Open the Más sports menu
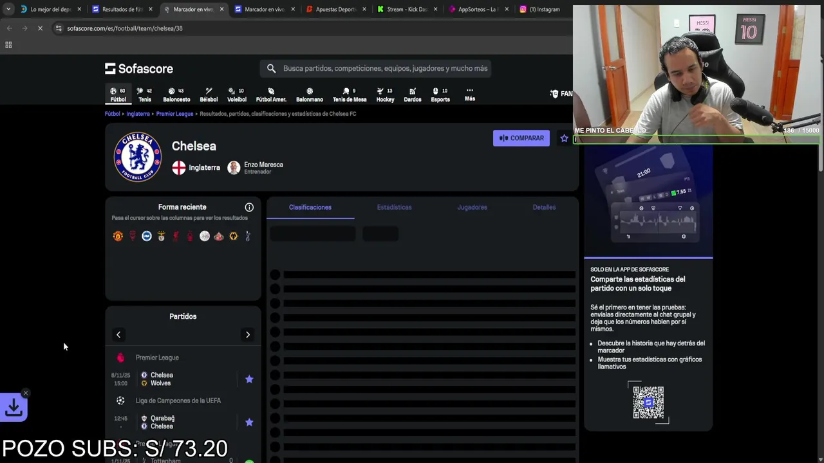The width and height of the screenshot is (824, 463). (x=470, y=95)
